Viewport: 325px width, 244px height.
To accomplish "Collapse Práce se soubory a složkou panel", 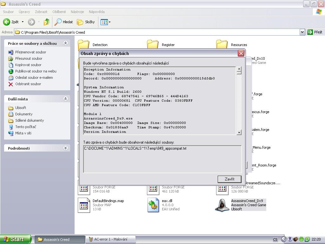I will (65, 43).
